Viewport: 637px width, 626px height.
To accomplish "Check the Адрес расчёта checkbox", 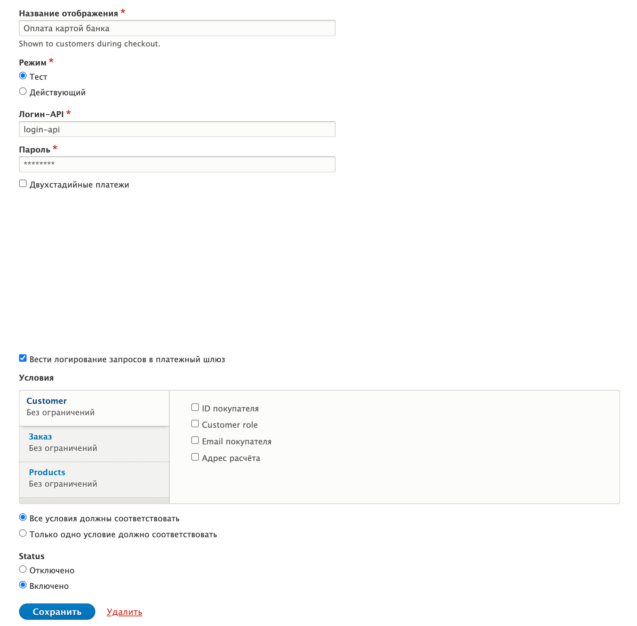I will coord(195,457).
